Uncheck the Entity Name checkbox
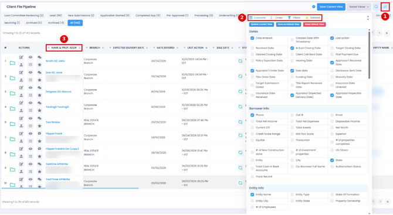 (252, 194)
